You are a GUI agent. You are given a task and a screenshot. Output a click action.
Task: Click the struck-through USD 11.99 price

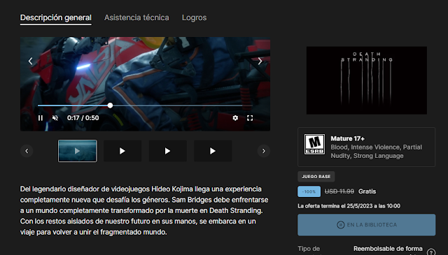(x=339, y=191)
